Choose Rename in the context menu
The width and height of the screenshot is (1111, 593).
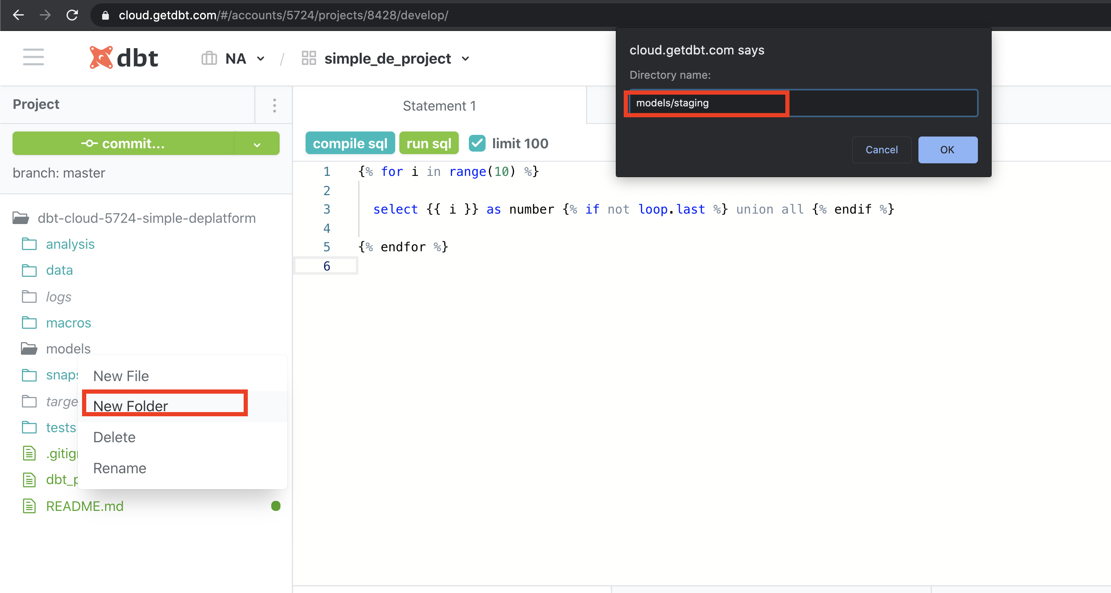[x=119, y=468]
